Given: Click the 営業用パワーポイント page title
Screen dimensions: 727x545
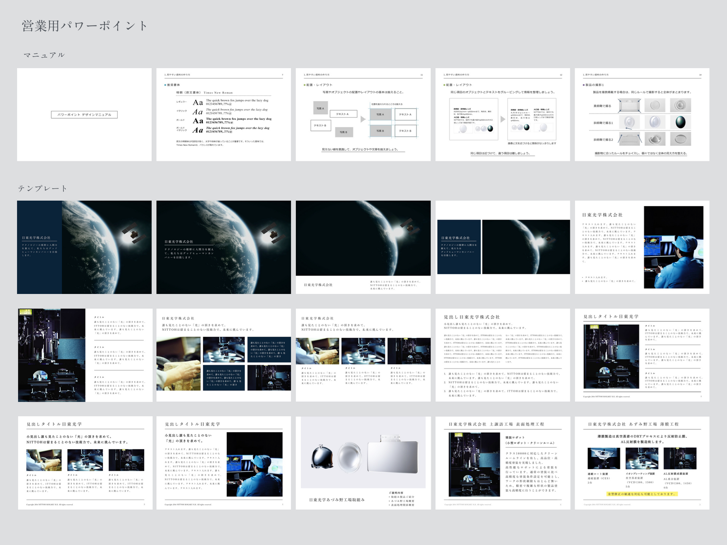Looking at the screenshot, I should [85, 26].
